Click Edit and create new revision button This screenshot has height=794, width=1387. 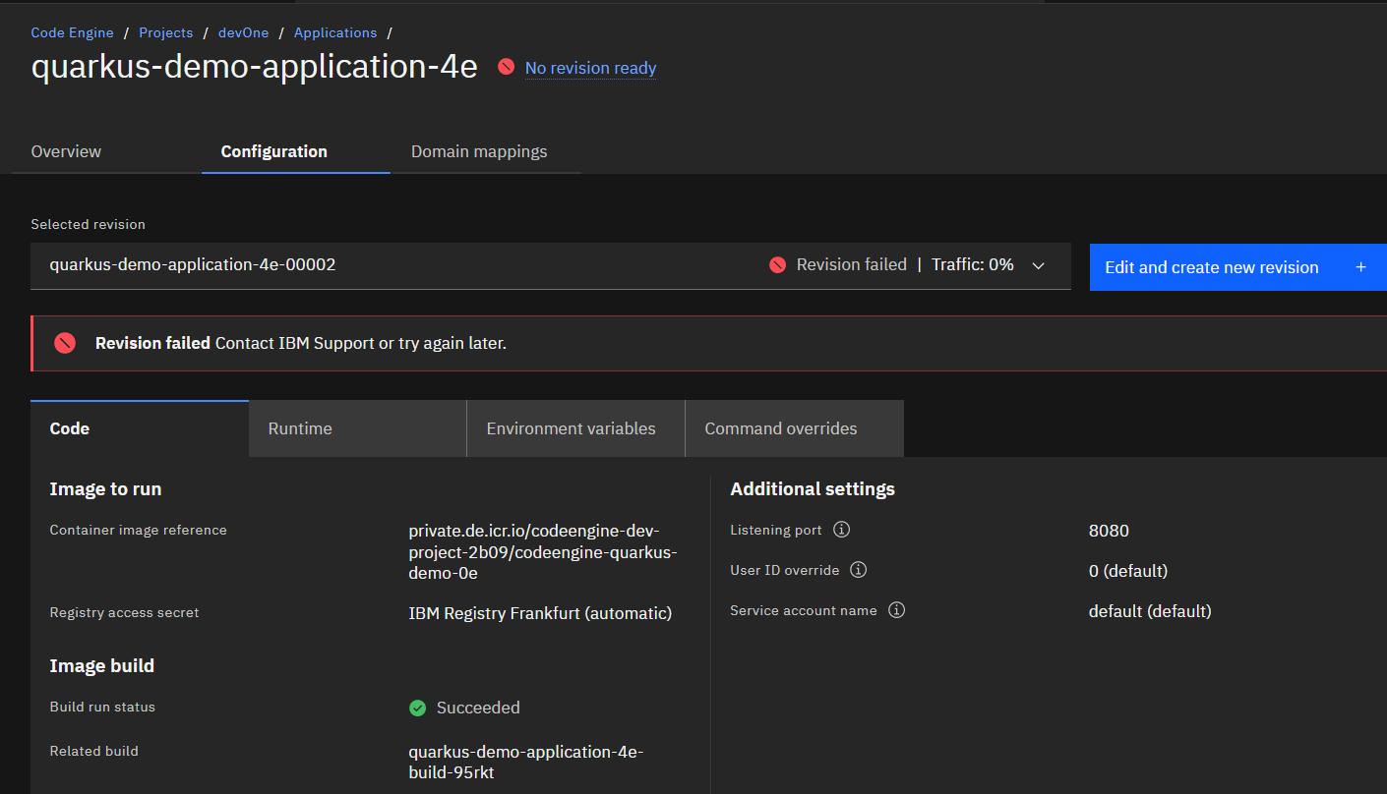[1237, 267]
